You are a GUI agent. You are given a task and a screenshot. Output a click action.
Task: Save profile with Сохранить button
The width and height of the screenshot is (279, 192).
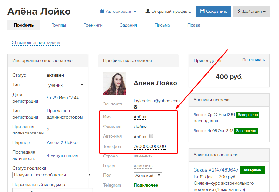(214, 12)
